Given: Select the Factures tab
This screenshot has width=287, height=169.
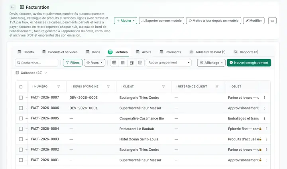Looking at the screenshot, I should pos(118,52).
